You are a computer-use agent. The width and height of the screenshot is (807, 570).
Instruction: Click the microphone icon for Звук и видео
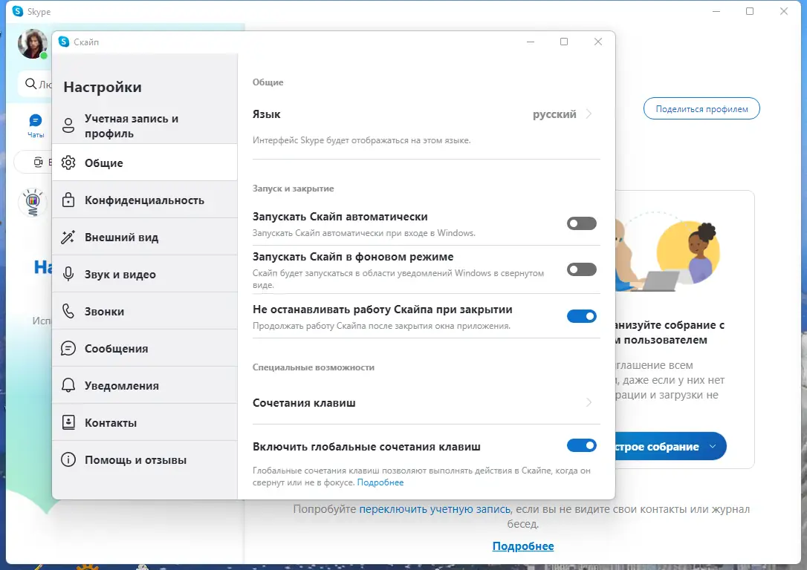point(68,274)
